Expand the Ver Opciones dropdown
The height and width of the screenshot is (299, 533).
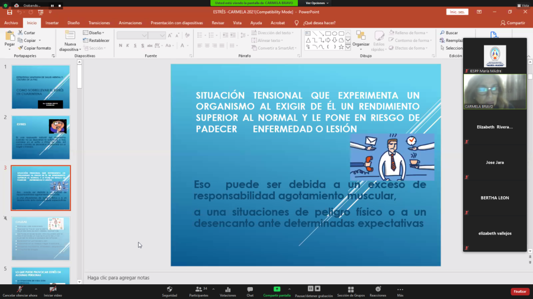pyautogui.click(x=315, y=3)
